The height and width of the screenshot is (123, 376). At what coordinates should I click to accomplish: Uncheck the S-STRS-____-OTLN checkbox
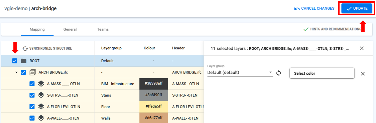(32, 95)
